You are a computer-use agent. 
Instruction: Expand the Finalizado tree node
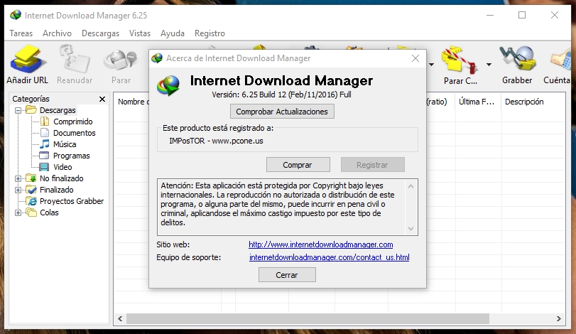(18, 190)
